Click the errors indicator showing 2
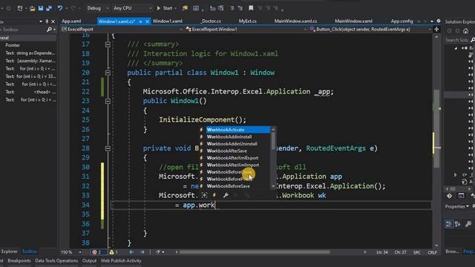Screen dimensions: 475x267 pos(97,252)
